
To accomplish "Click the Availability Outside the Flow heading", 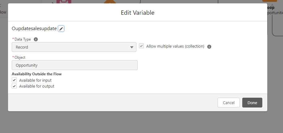I will click(x=39, y=74).
